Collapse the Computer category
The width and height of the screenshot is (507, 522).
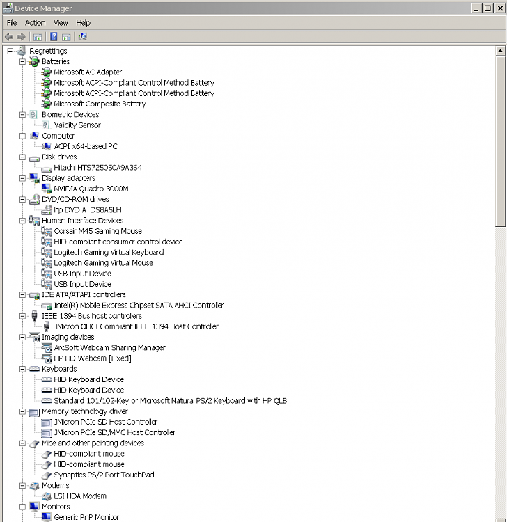tap(22, 136)
